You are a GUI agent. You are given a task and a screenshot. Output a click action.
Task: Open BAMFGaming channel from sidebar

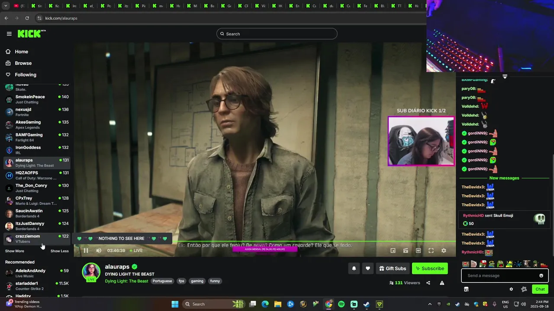pos(37,137)
